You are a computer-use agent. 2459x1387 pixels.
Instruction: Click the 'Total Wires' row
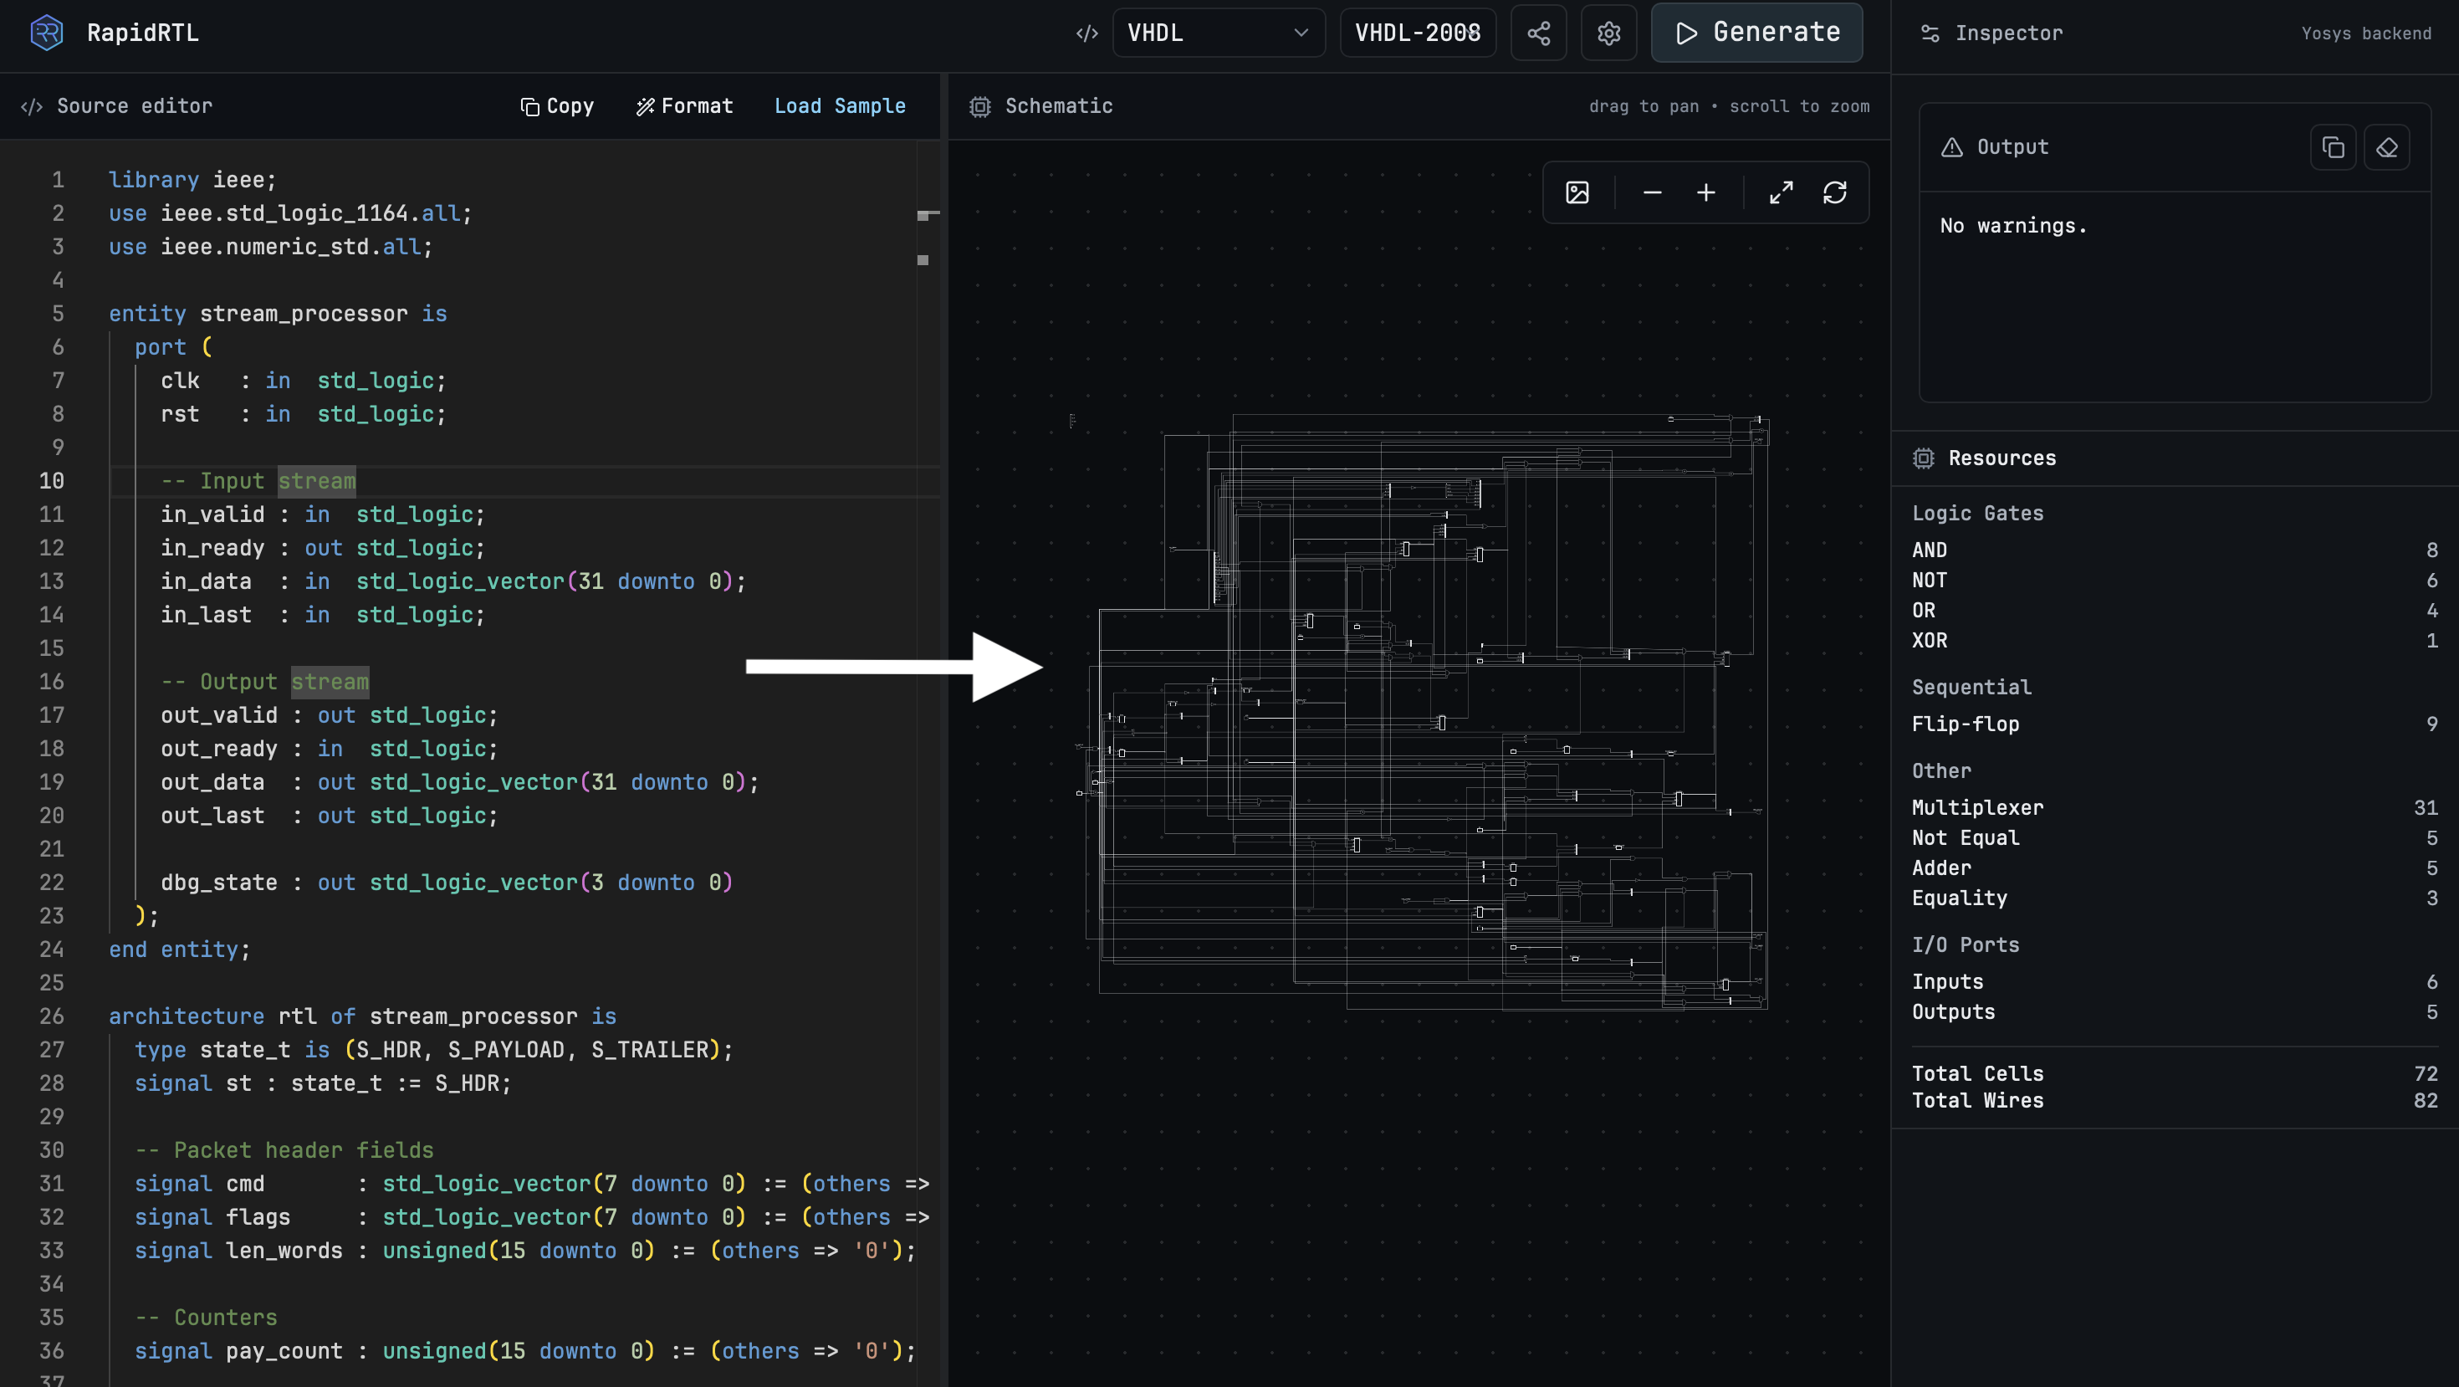2175,1101
